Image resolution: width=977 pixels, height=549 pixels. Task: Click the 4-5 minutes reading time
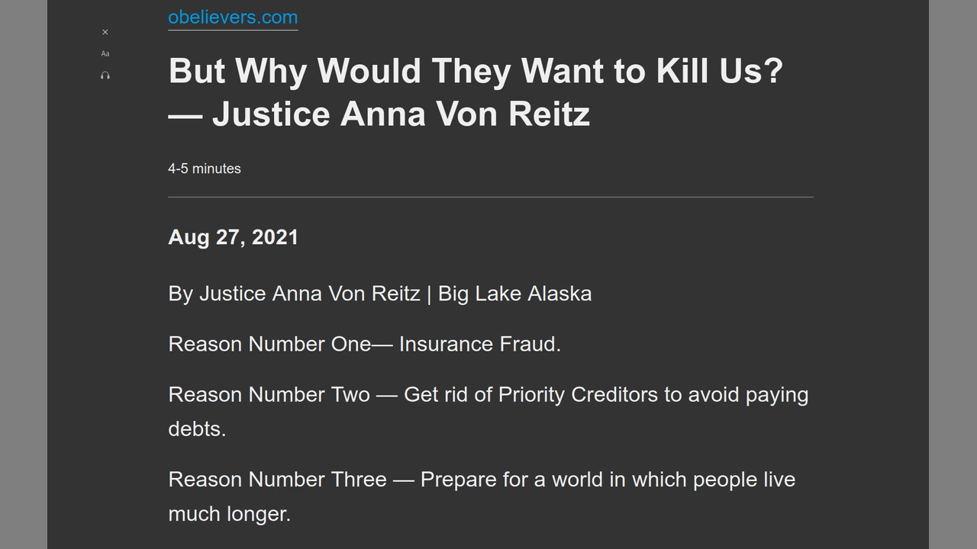[x=205, y=169]
